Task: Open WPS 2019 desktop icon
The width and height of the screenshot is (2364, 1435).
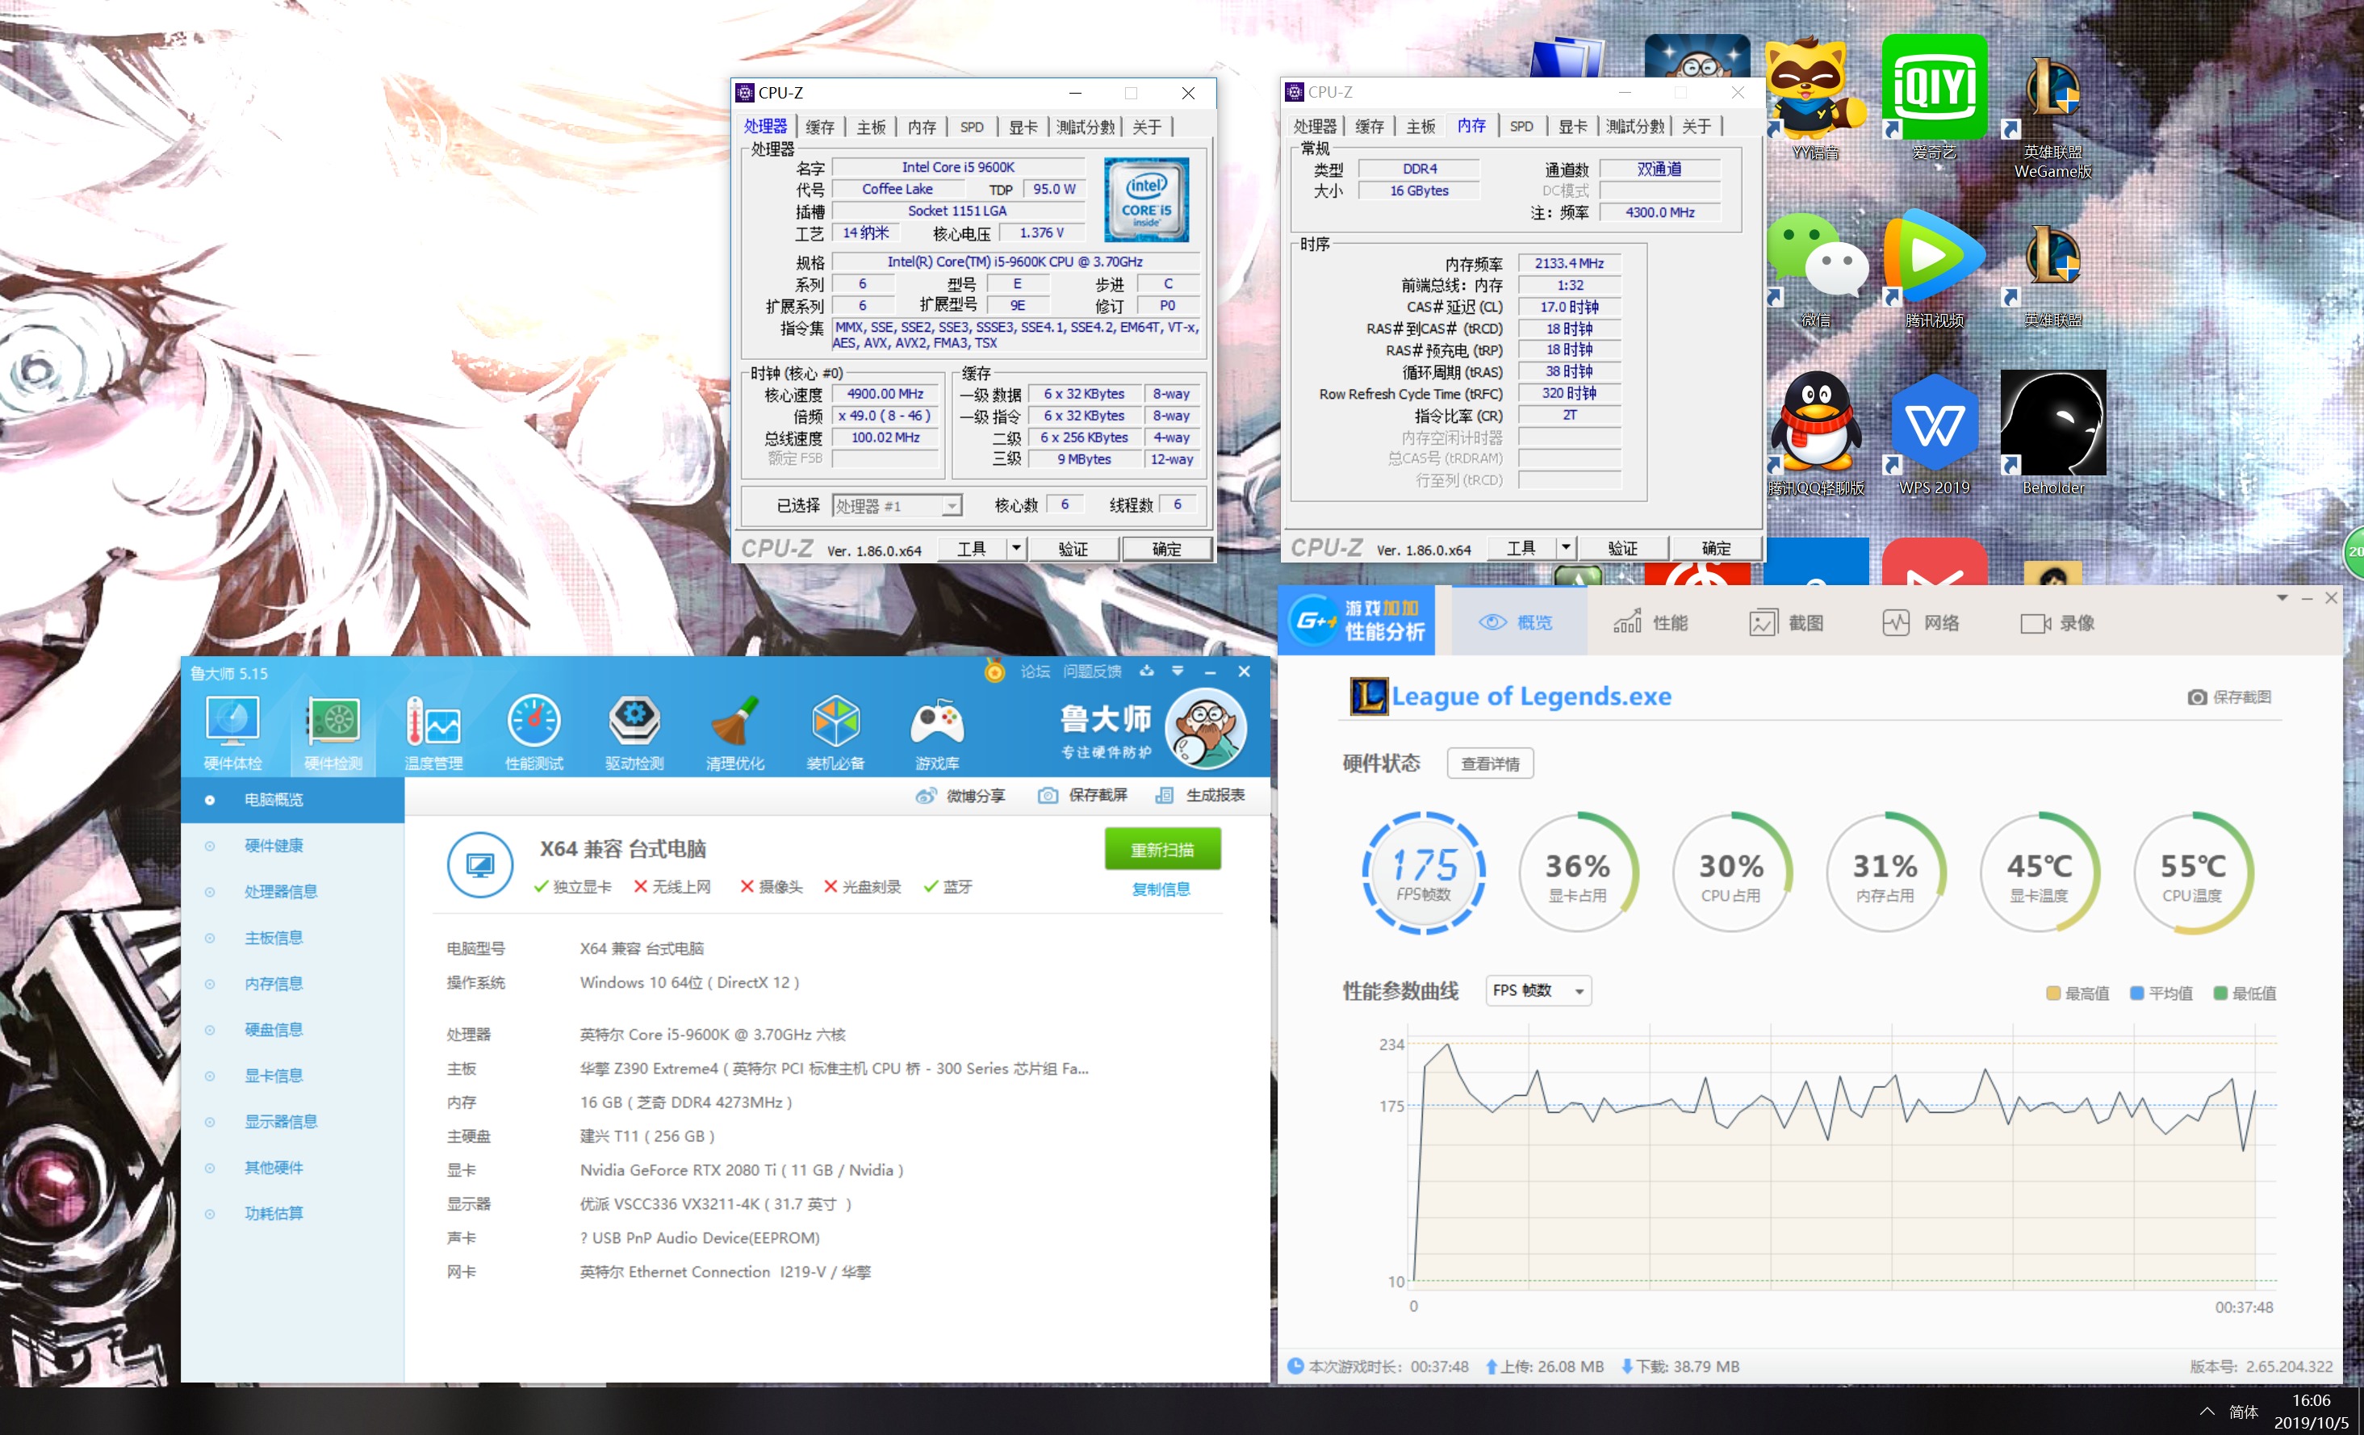Action: coord(1934,432)
